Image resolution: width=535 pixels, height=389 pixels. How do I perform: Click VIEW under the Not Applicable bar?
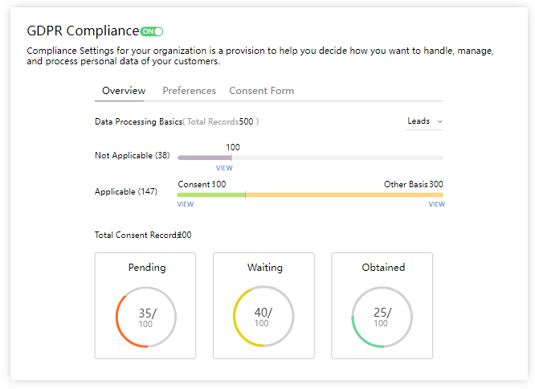224,168
